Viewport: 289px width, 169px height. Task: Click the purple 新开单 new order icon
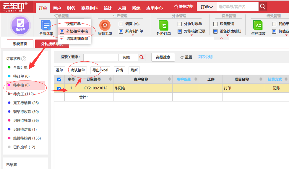(20, 25)
